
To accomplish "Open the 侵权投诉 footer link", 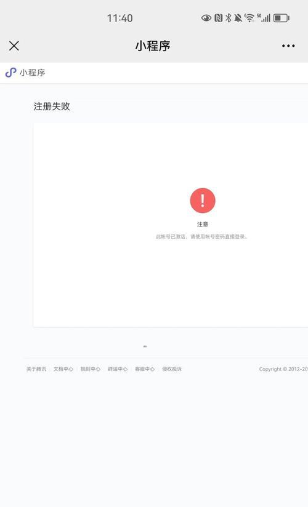I will pyautogui.click(x=172, y=369).
